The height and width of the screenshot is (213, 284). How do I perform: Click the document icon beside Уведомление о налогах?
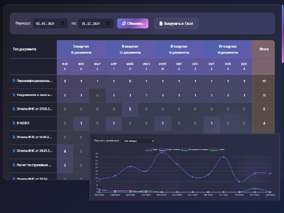(x=14, y=95)
